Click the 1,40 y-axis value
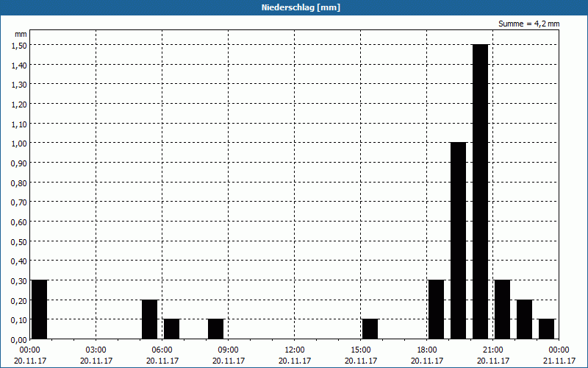This screenshot has height=368, width=588. [19, 65]
